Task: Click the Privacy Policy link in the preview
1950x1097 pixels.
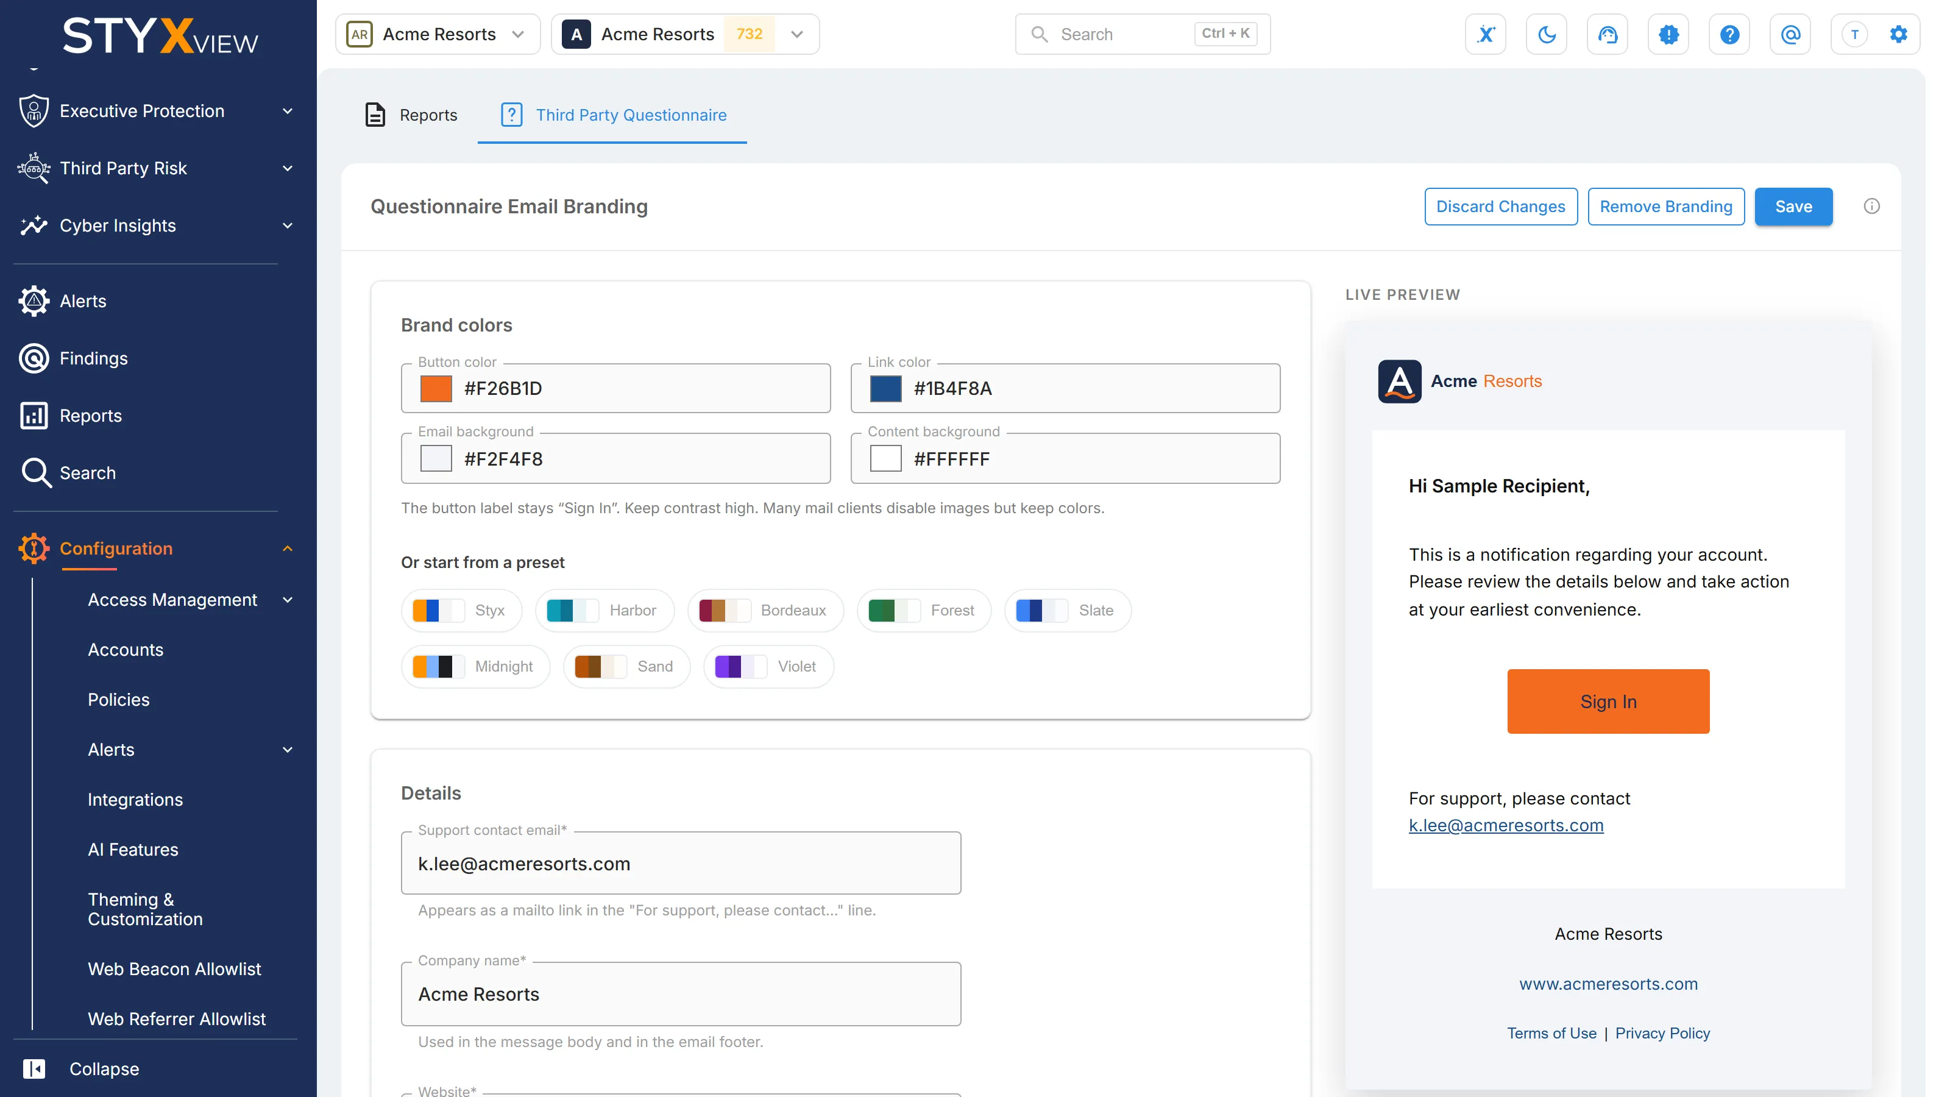Action: point(1662,1032)
